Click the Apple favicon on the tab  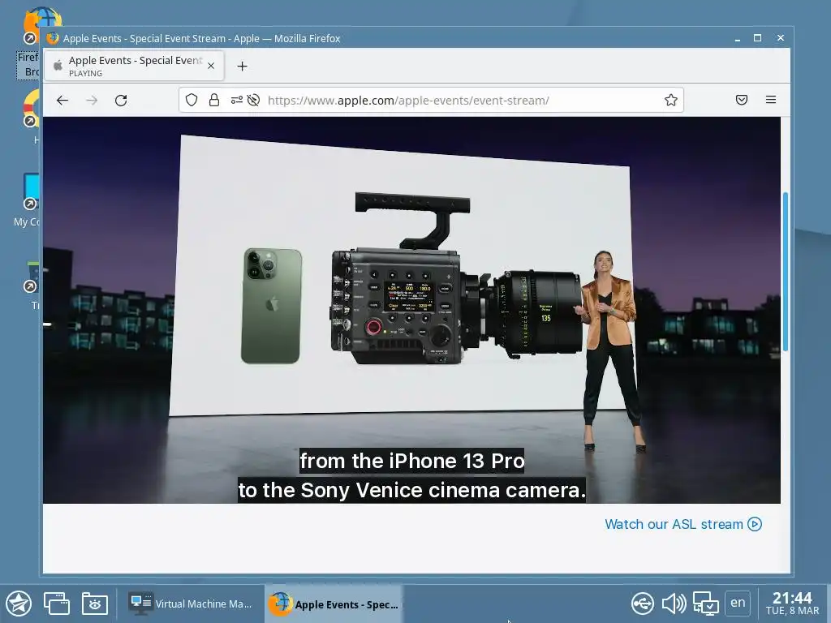(x=58, y=65)
